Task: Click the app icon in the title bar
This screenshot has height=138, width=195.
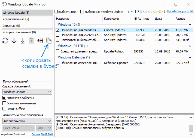Action: pyautogui.click(x=4, y=4)
